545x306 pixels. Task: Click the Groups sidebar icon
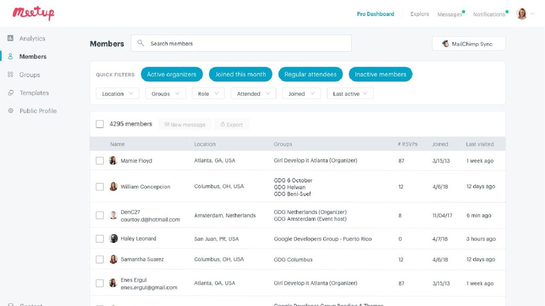click(x=10, y=75)
